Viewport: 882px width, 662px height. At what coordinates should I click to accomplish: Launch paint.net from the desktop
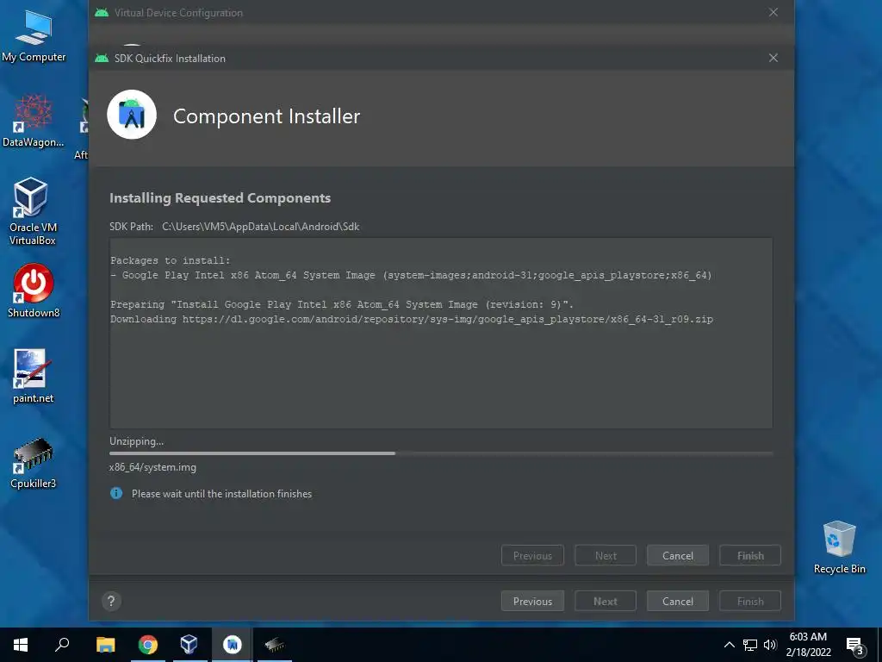pos(34,377)
